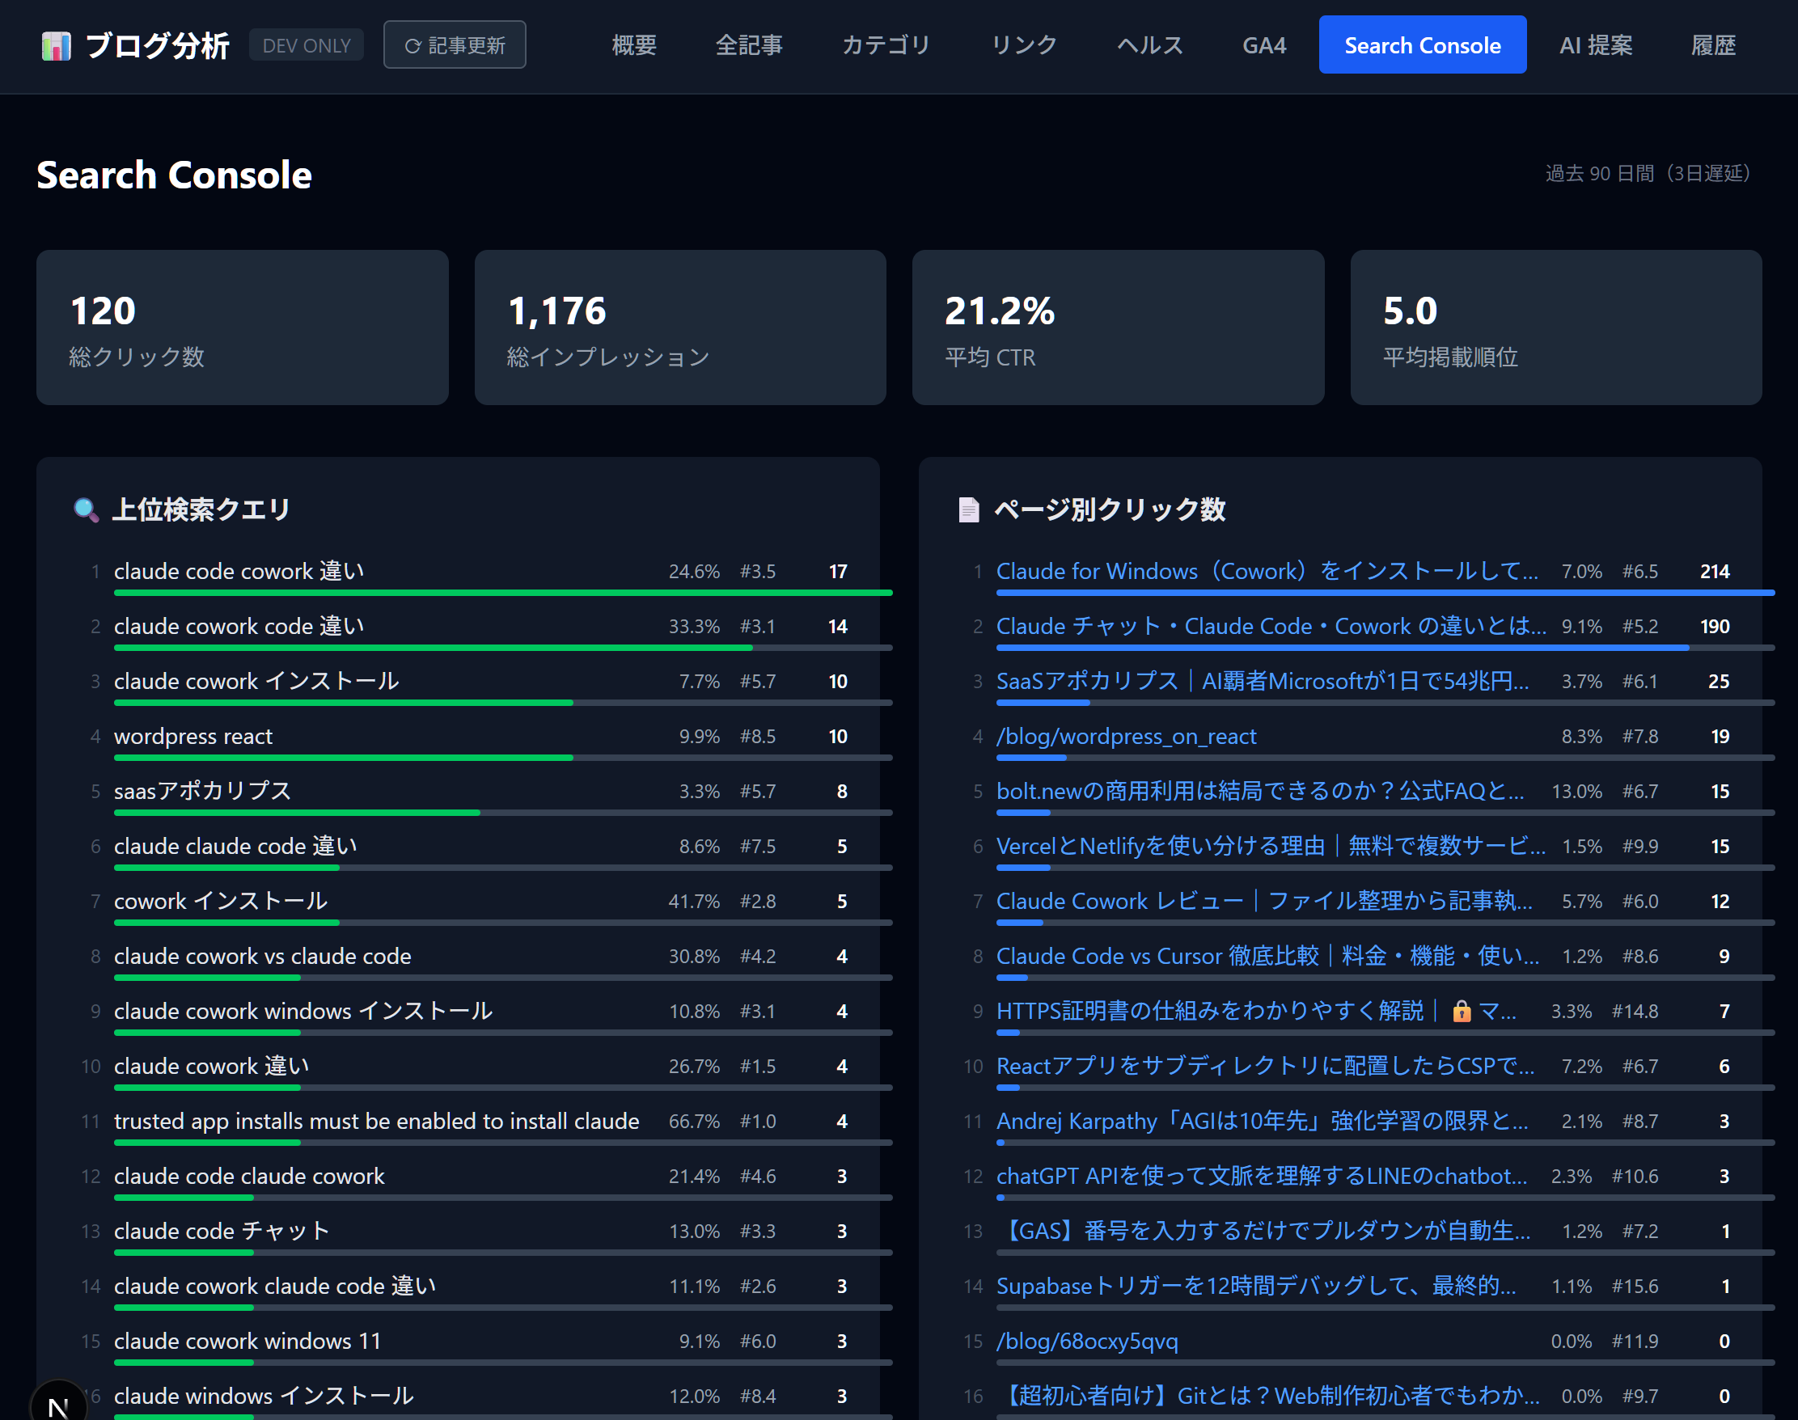Click query 'claude code チャット'

click(x=222, y=1231)
